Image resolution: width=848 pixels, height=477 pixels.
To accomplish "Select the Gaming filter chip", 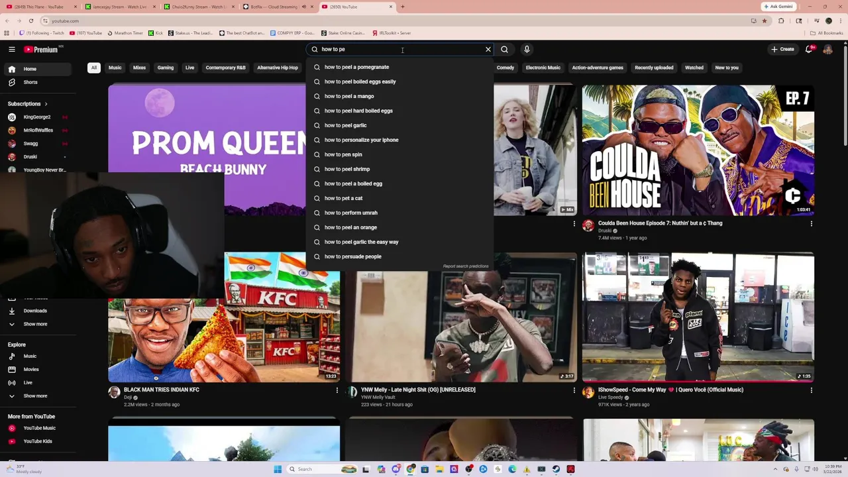I will pos(166,68).
